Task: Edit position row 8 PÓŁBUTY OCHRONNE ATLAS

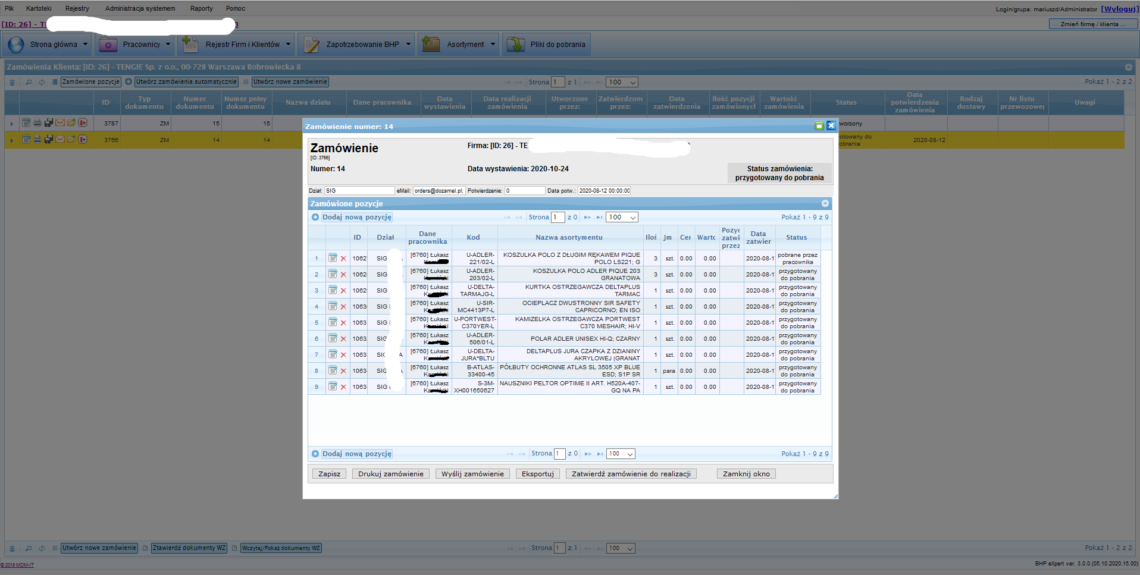Action: click(x=333, y=370)
